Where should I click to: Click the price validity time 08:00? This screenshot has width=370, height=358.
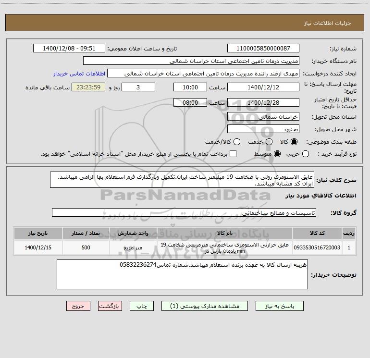190,102
